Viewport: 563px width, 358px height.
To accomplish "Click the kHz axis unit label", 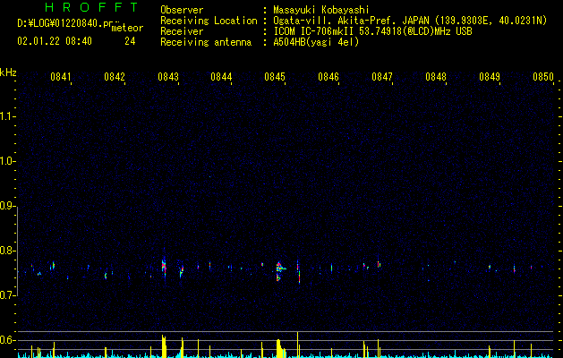I will click(8, 72).
